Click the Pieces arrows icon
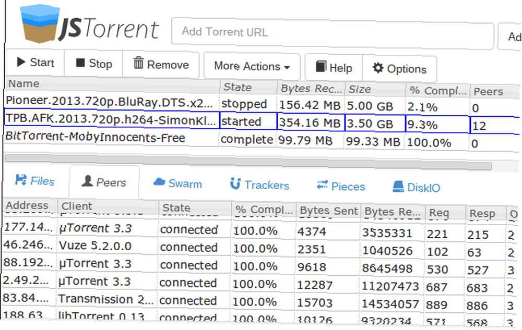Viewport: 522px width, 330px height. click(322, 185)
